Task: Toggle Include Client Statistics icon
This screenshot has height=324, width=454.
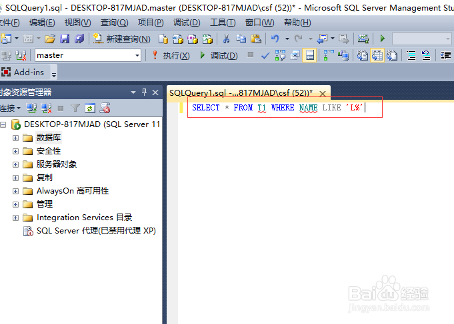Action: pyautogui.click(x=343, y=55)
